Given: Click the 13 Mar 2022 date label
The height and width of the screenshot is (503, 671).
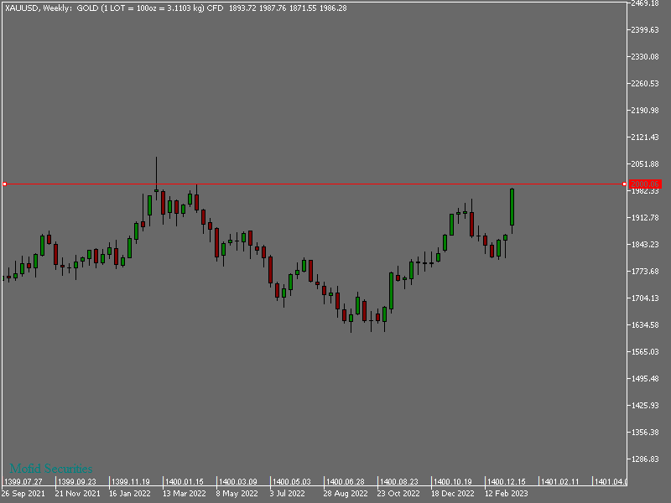Looking at the screenshot, I should click(x=184, y=495).
